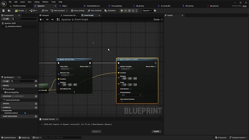Click the icon right of the Spawner dropdown

155,11
